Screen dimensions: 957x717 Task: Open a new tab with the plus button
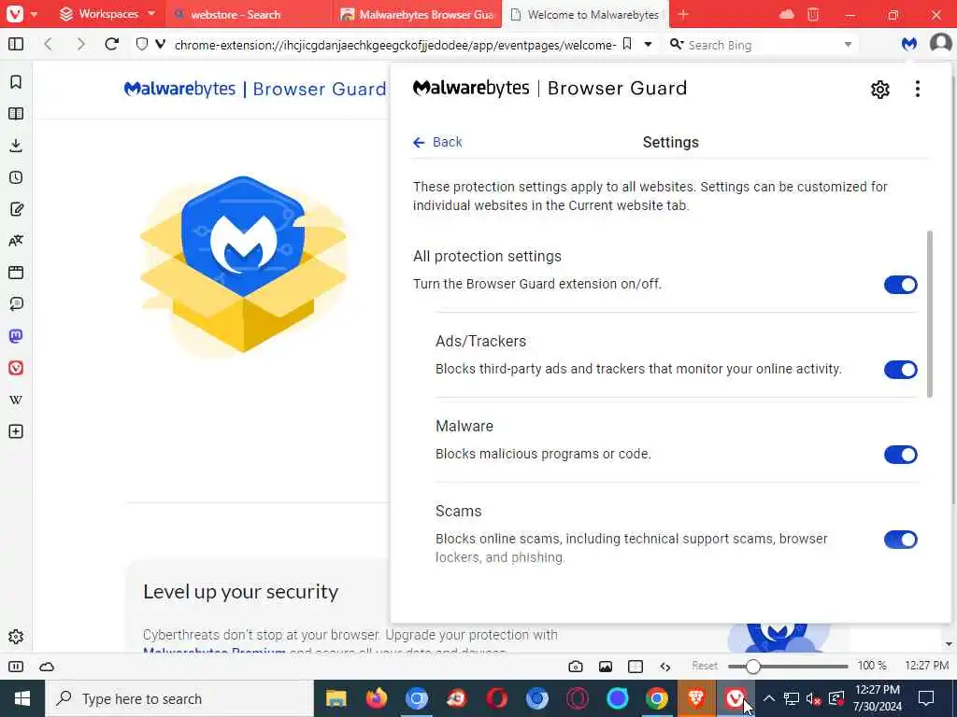(683, 14)
